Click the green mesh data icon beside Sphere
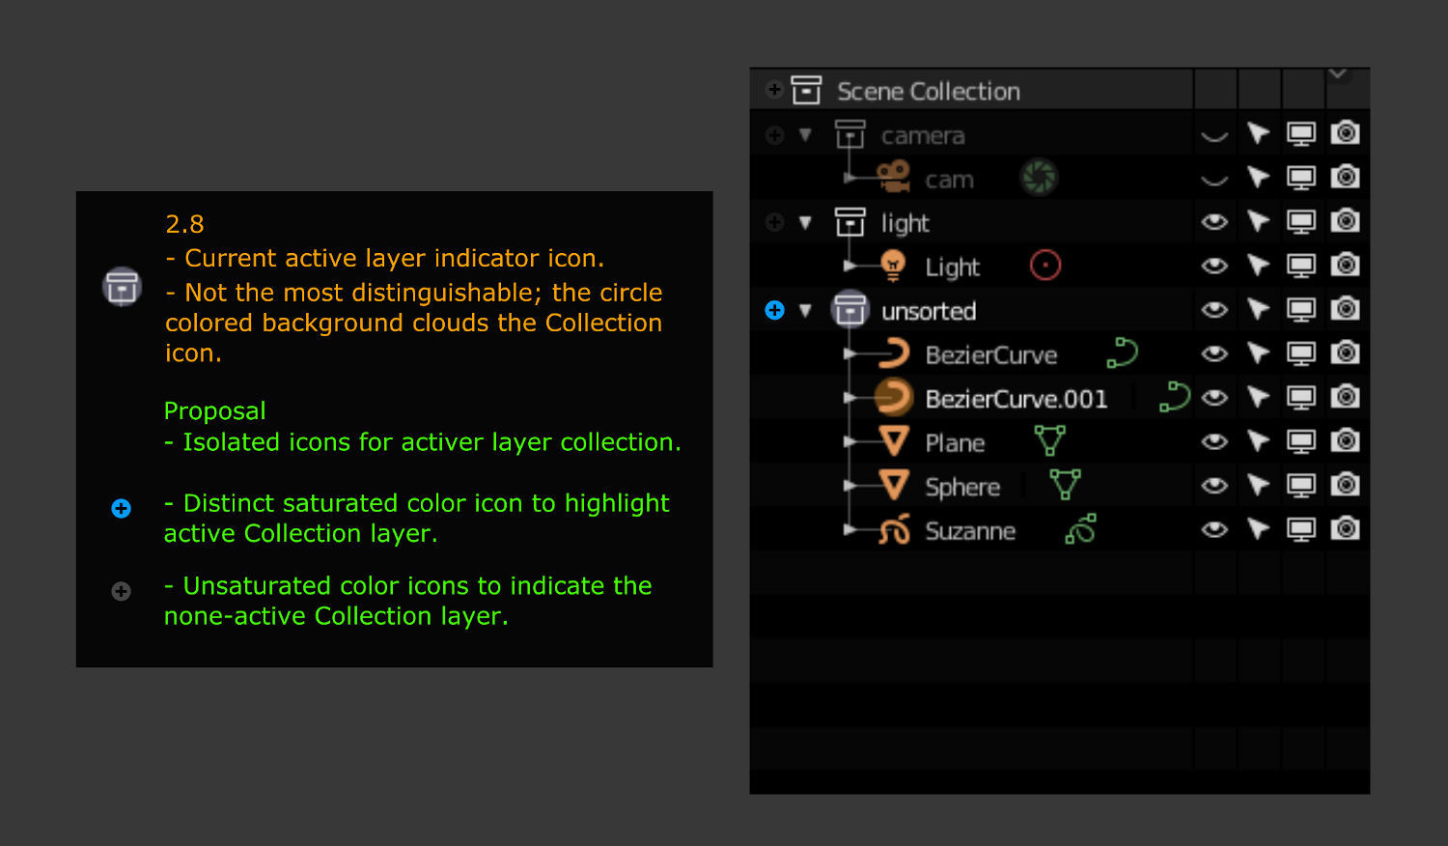 click(x=1065, y=484)
